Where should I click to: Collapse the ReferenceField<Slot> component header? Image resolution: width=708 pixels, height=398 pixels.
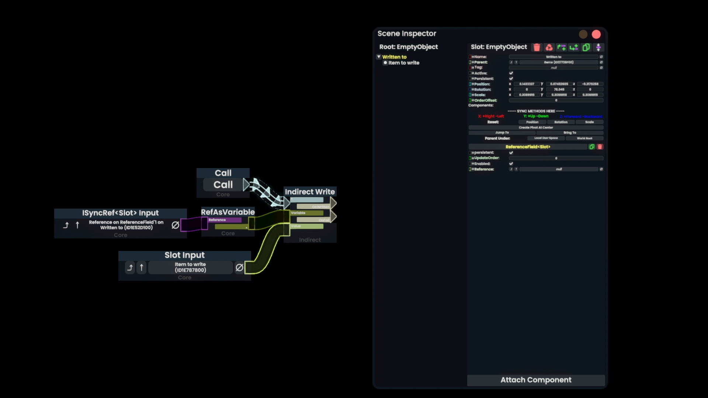(527, 147)
